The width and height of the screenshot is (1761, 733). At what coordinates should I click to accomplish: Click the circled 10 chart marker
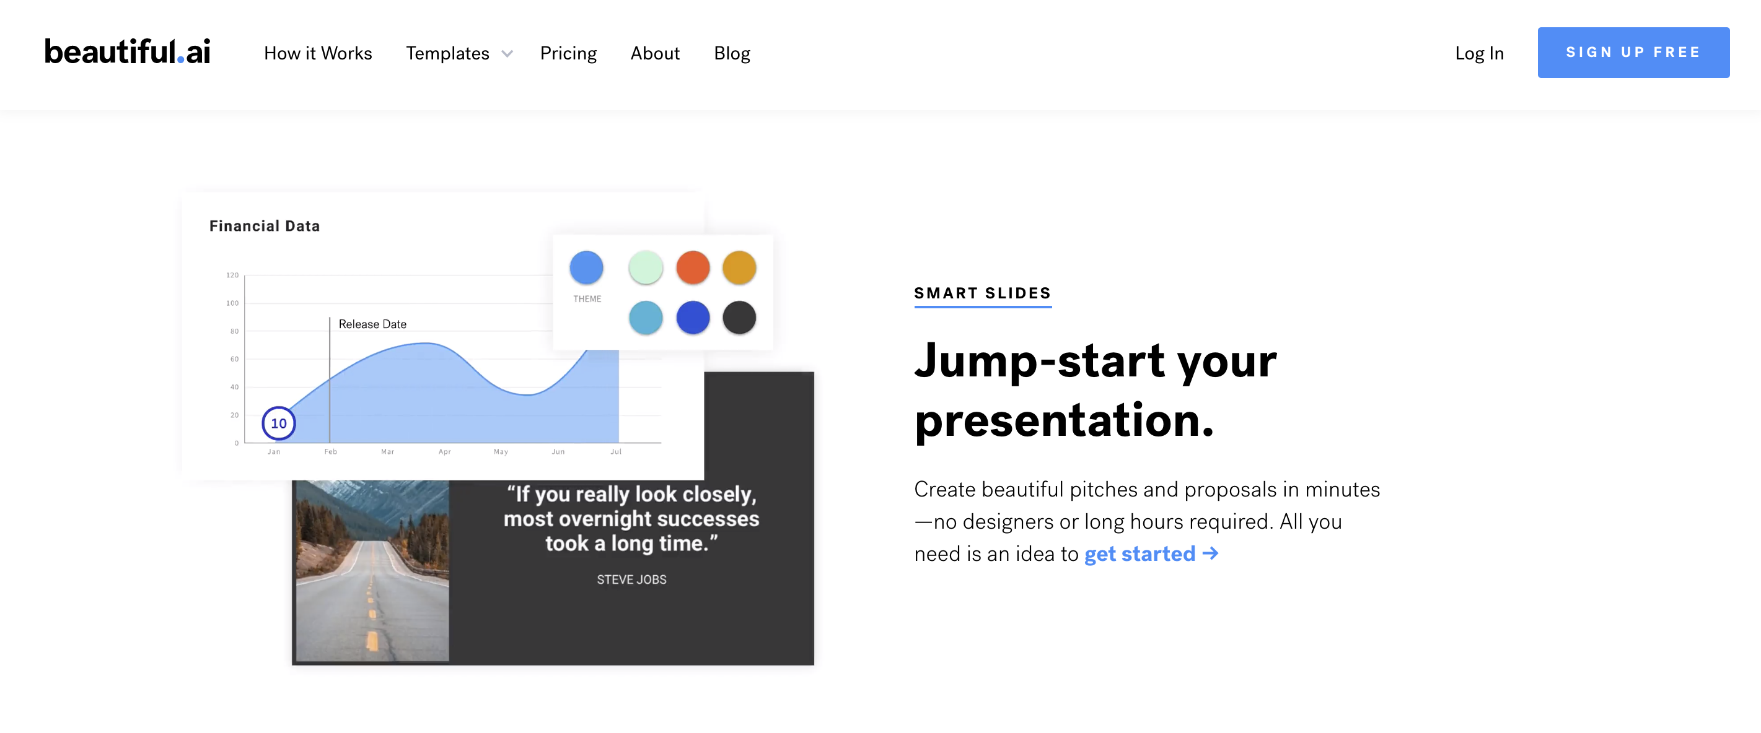tap(279, 423)
